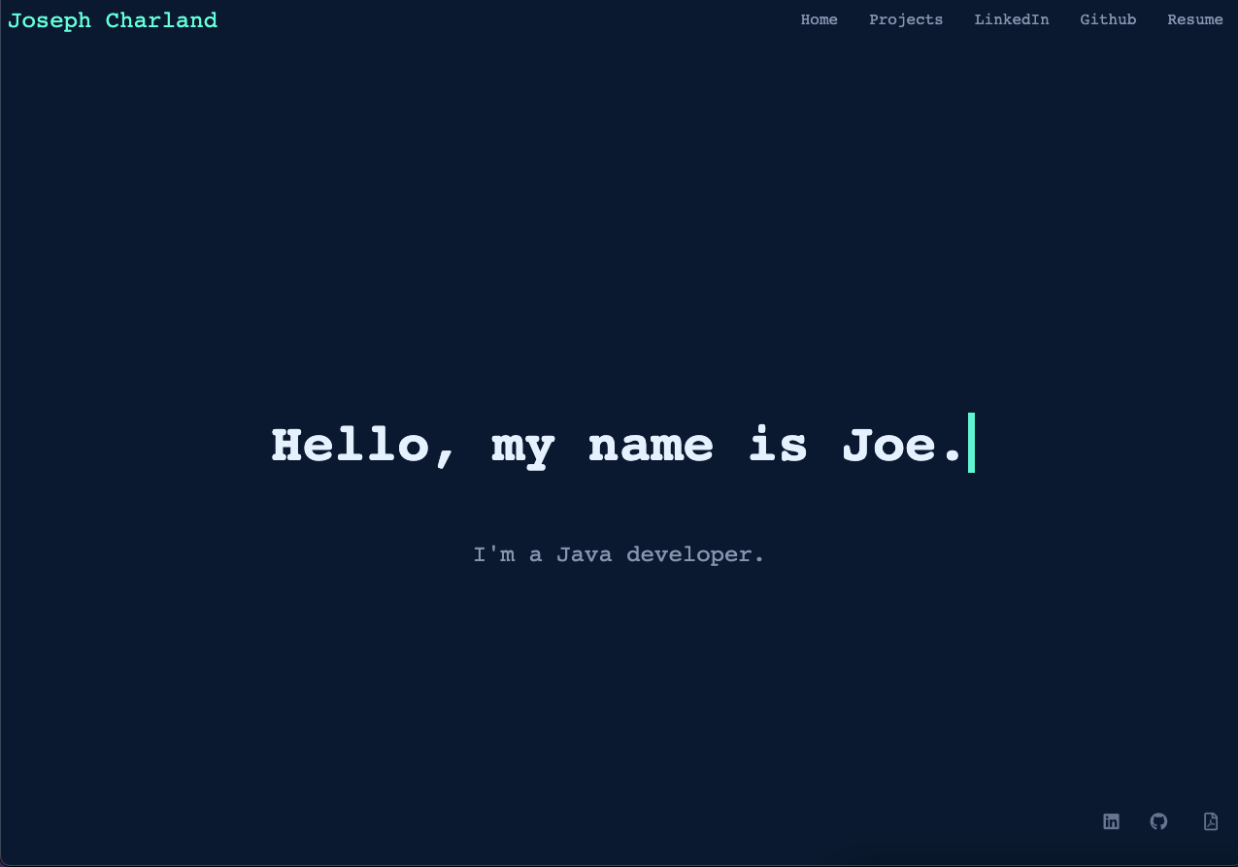This screenshot has width=1238, height=867.
Task: Open the LinkedIn icon in the footer
Action: pos(1111,821)
